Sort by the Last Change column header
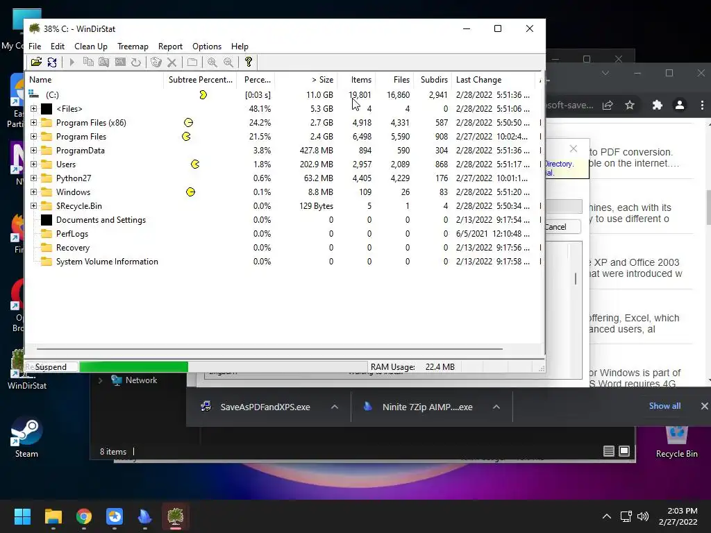The width and height of the screenshot is (711, 533). (494, 80)
